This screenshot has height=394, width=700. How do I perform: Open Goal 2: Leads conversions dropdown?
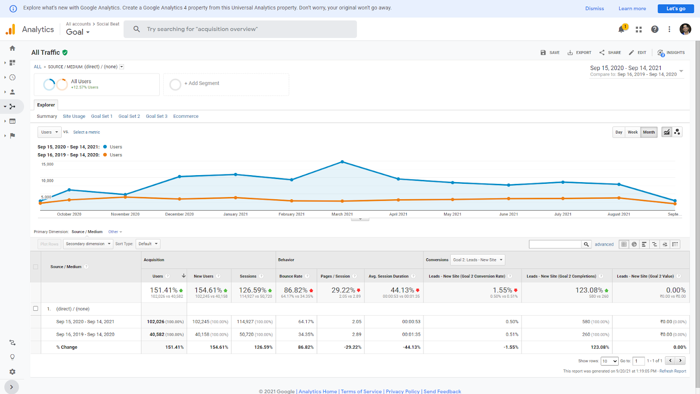[478, 260]
